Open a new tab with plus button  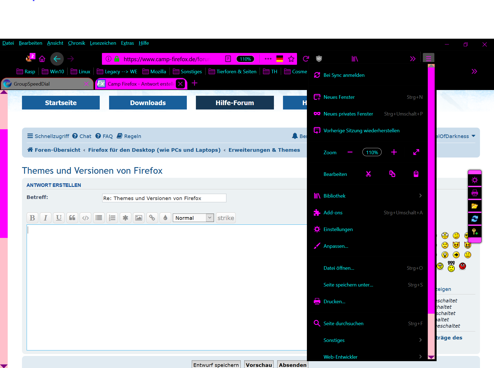pos(195,83)
